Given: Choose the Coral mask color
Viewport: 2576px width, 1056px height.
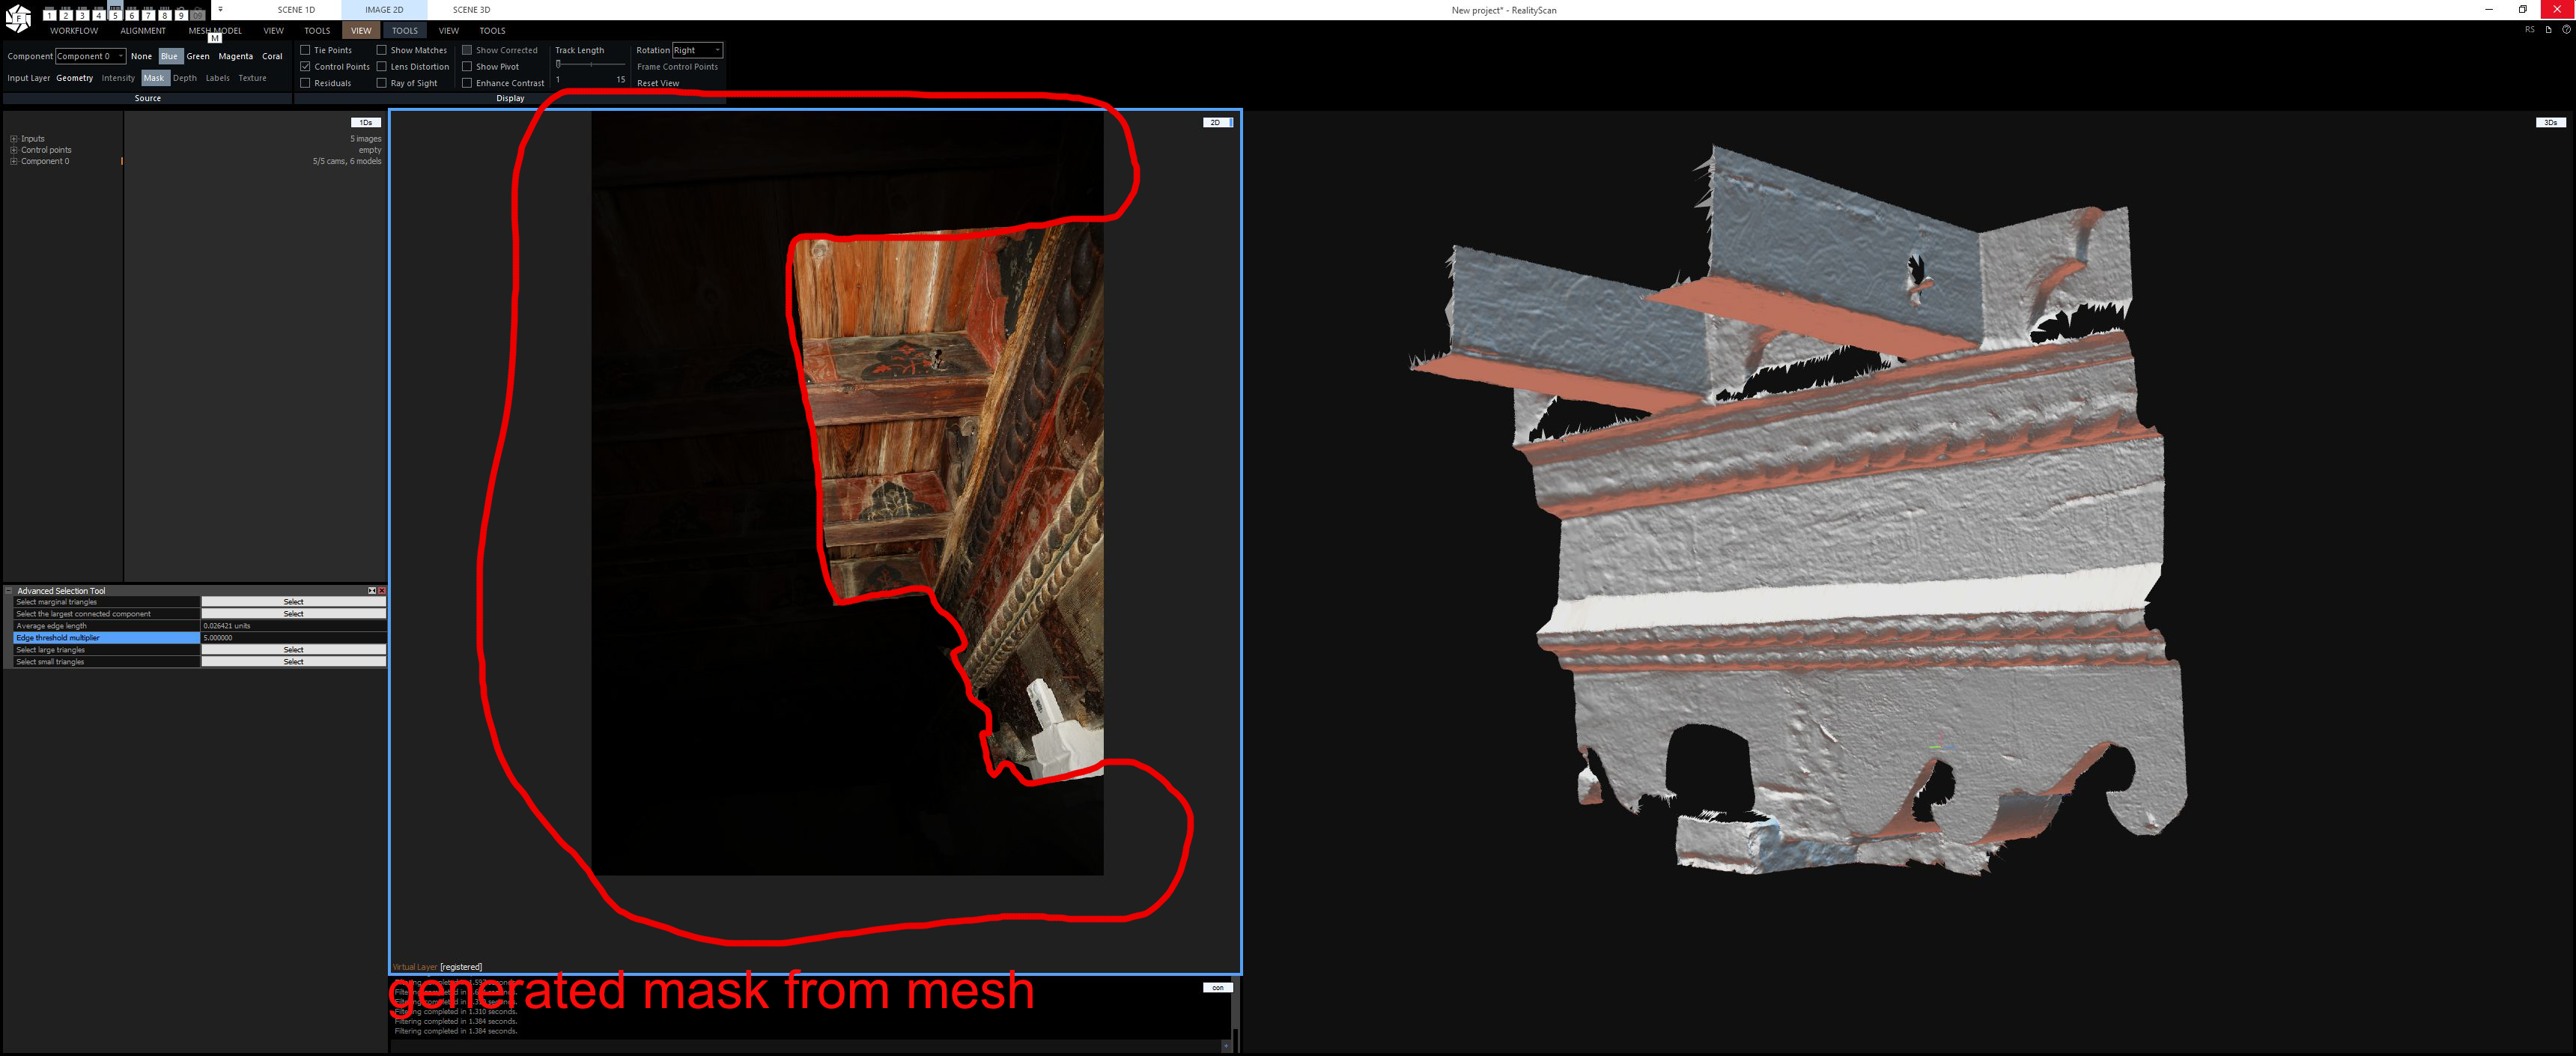Looking at the screenshot, I should coord(272,57).
